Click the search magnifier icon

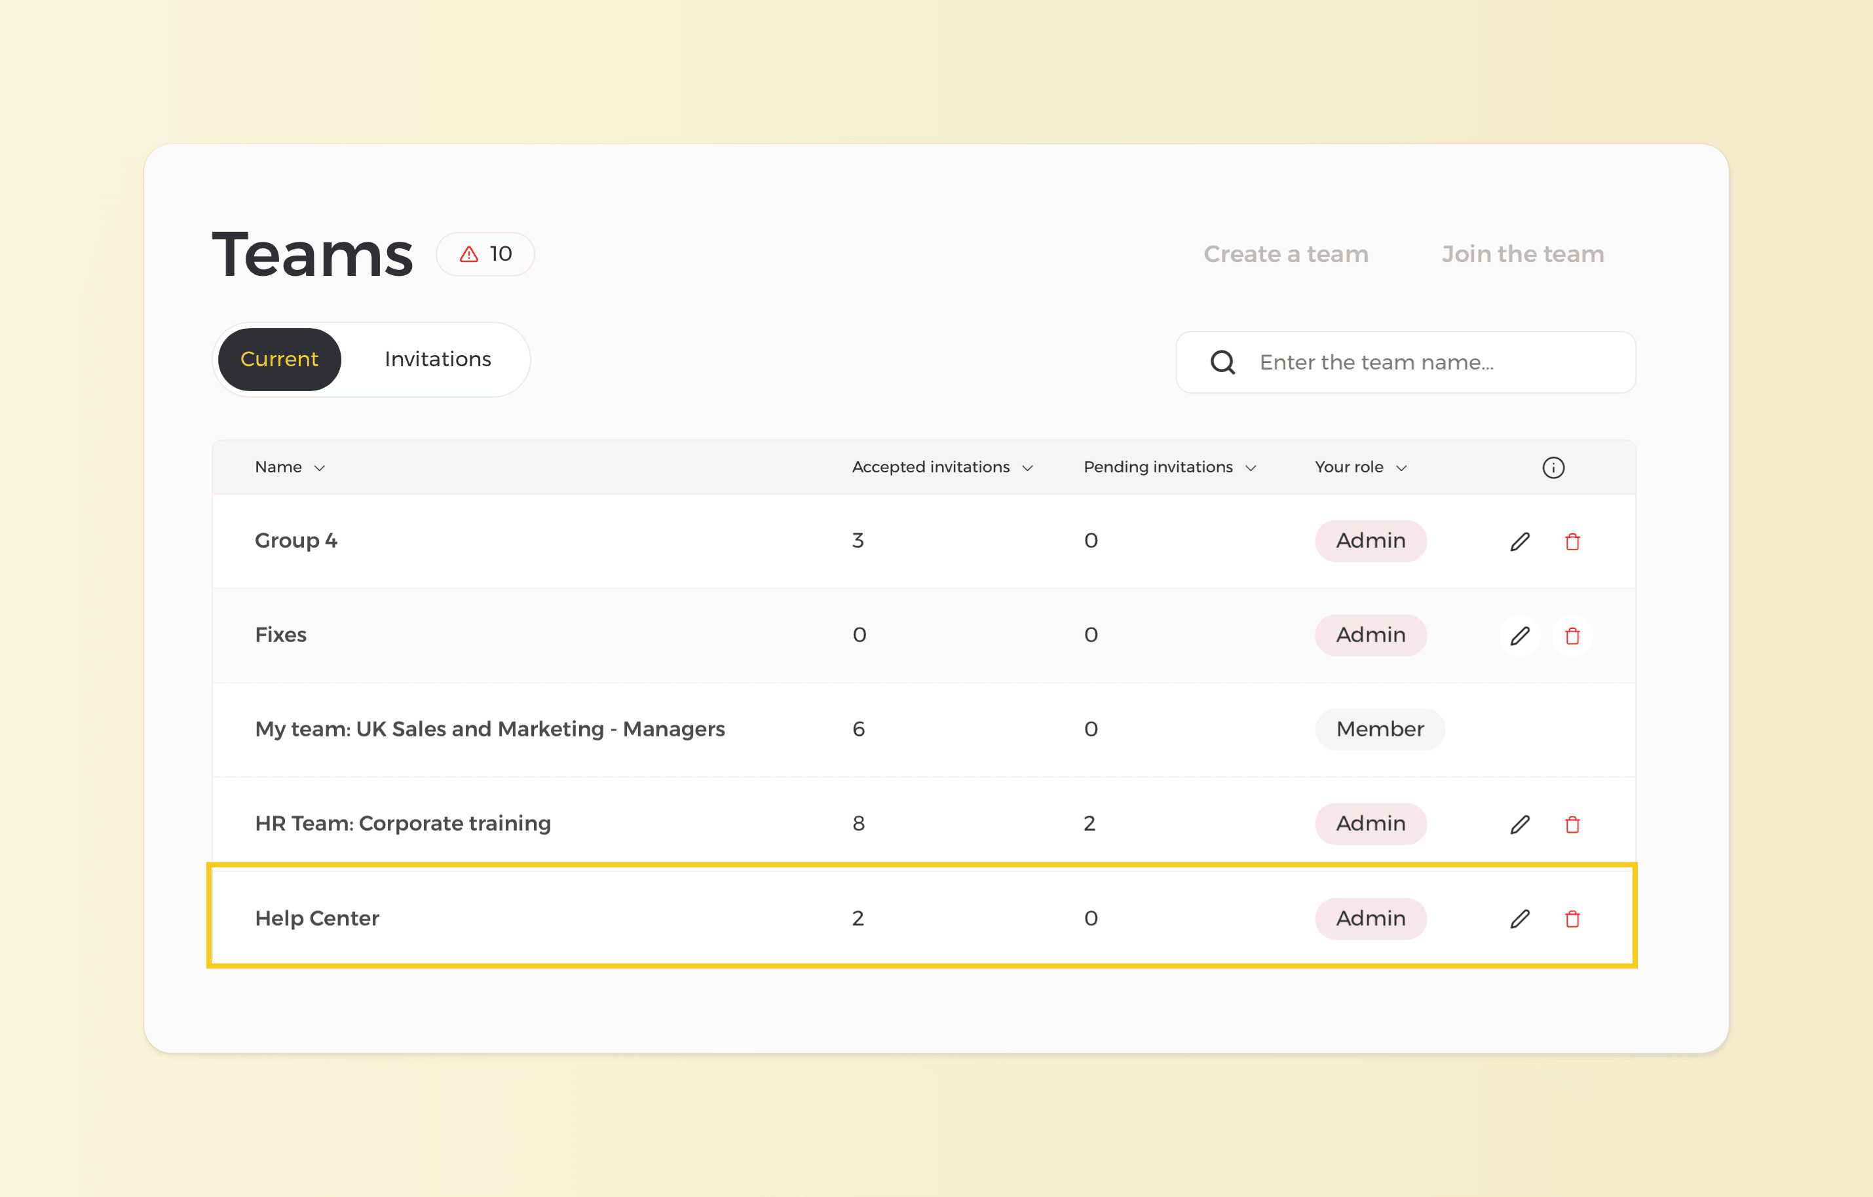coord(1222,362)
